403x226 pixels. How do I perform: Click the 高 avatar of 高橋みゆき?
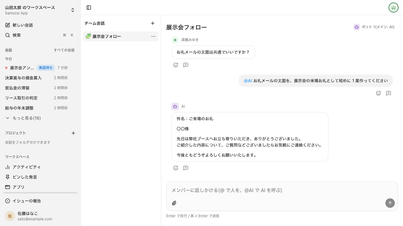point(175,40)
